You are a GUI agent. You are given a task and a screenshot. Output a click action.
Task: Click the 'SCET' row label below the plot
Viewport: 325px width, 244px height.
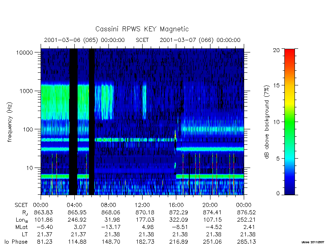[x=21, y=205]
